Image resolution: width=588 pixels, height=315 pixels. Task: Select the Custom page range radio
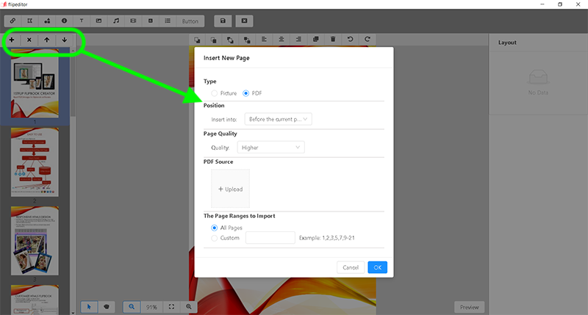(214, 238)
